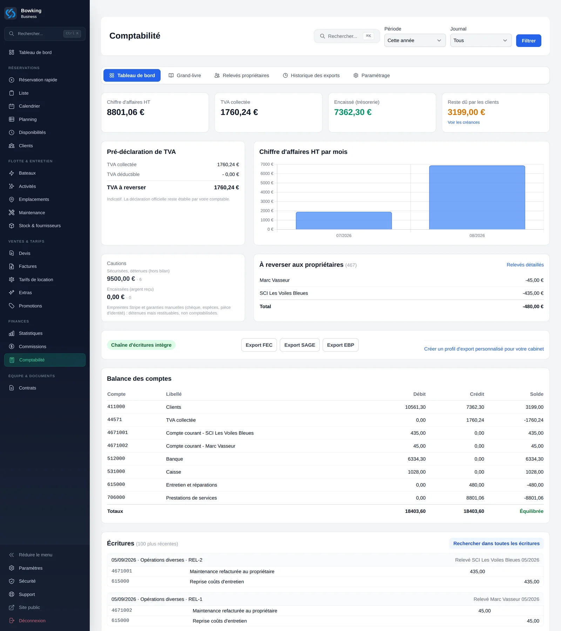Screen dimensions: 561x631
Task: Open the Période dropdown showing Cette année
Action: point(415,41)
